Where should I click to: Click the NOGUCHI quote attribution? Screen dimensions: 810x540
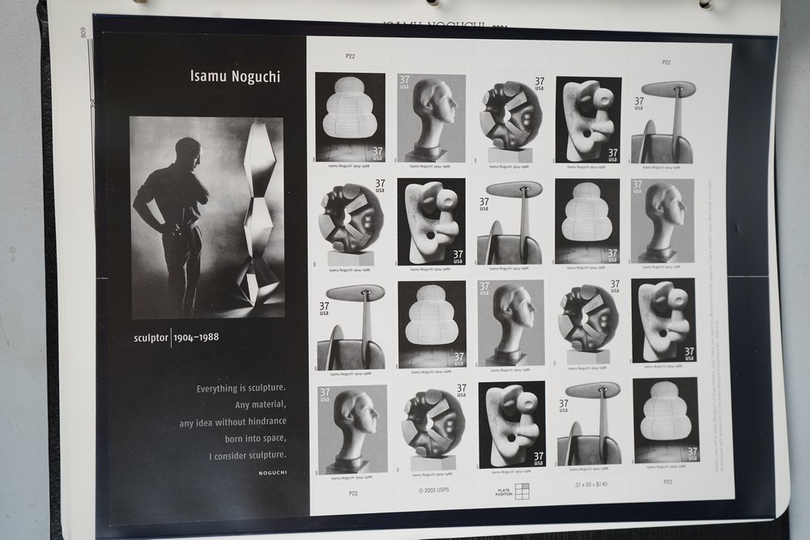[x=272, y=472]
